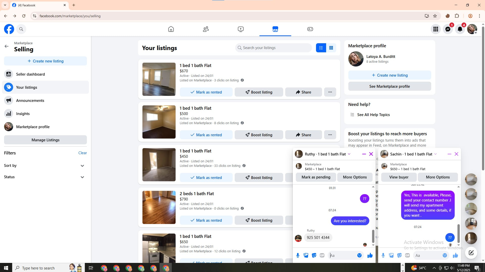
Task: Boost the $670 flat listing
Action: tap(259, 92)
